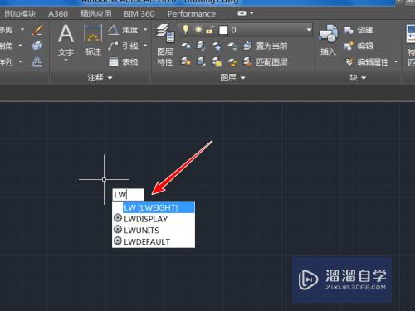This screenshot has width=415, height=311.
Task: Open the 编辑属性 dropdown arrow
Action: pos(396,61)
